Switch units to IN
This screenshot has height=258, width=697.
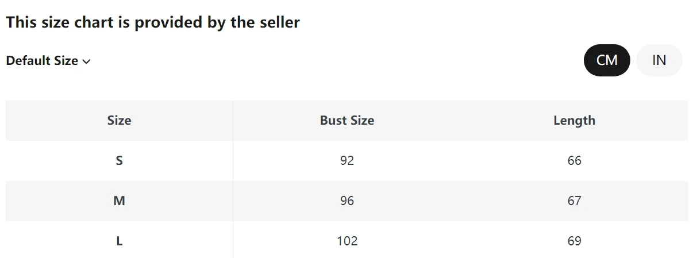[659, 60]
